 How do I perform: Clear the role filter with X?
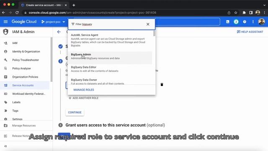(148, 24)
